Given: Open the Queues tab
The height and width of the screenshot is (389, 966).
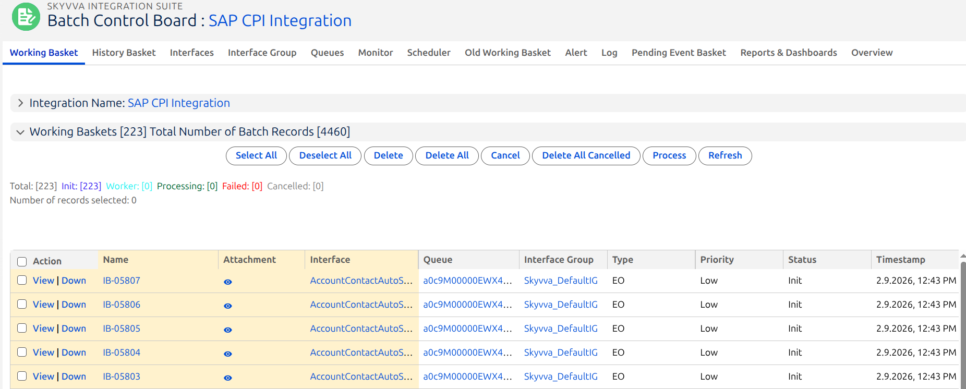Looking at the screenshot, I should pos(327,53).
